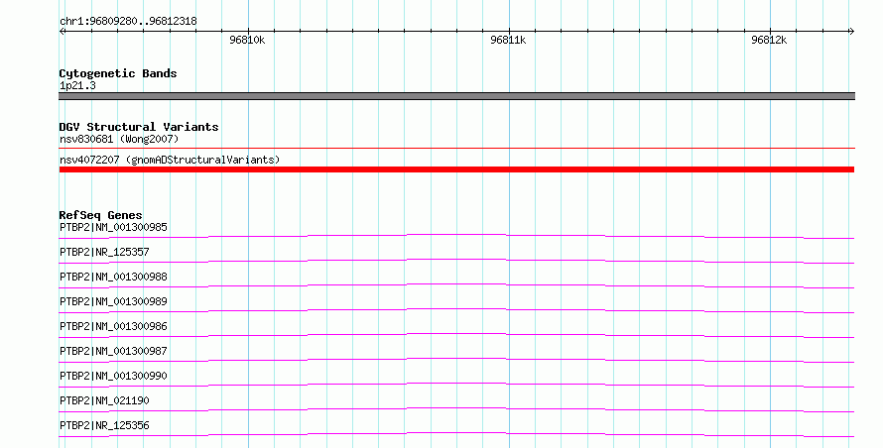Select the 1p21.3 band label

pos(77,85)
